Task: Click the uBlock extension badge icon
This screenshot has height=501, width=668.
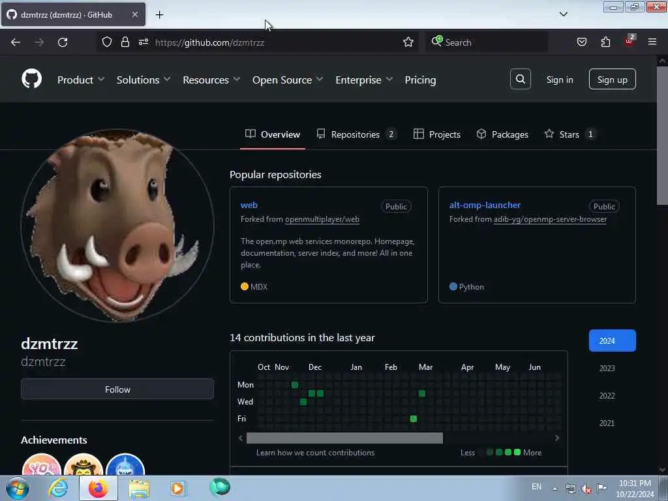Action: tap(630, 41)
